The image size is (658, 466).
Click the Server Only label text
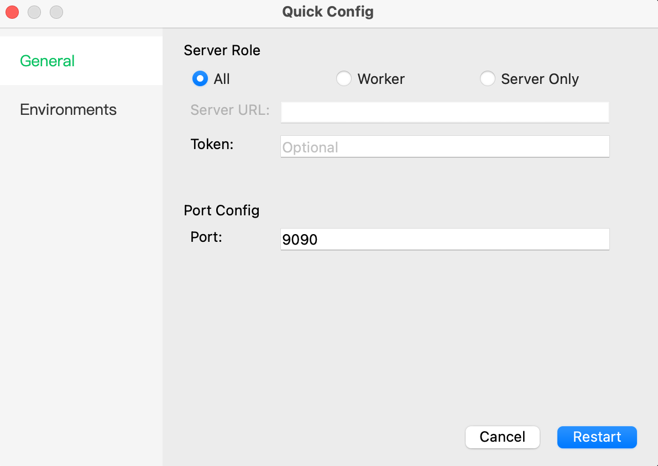[540, 79]
